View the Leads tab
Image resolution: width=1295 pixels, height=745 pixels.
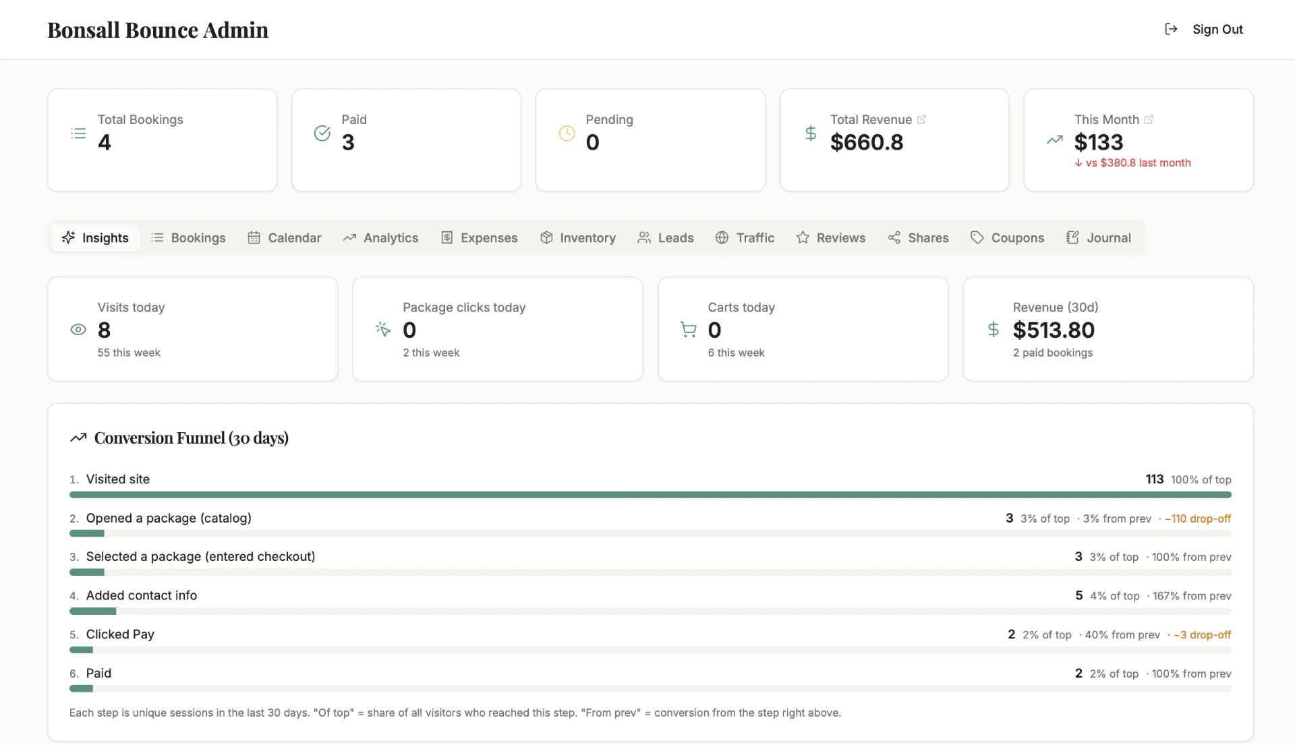pyautogui.click(x=666, y=237)
